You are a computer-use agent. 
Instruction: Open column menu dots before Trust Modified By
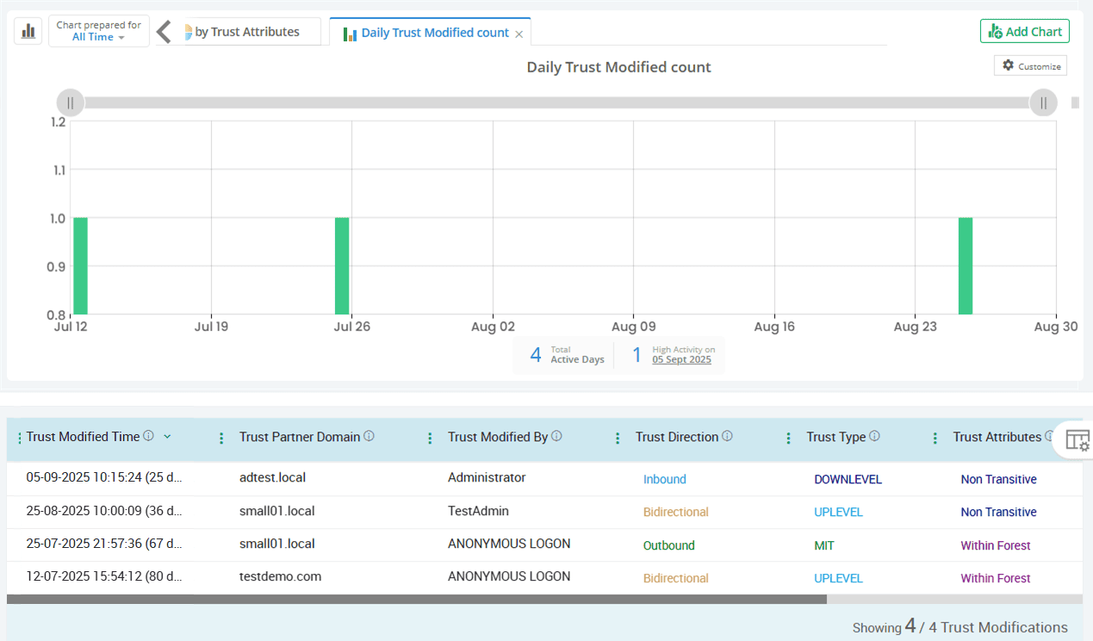(x=430, y=438)
